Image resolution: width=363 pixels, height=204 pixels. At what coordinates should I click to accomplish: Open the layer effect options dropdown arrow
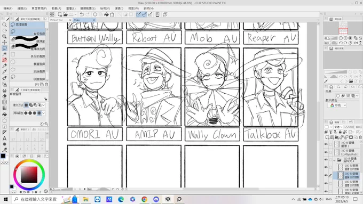pos(358,96)
